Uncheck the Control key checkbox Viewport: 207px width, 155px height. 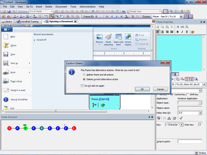tap(172, 95)
